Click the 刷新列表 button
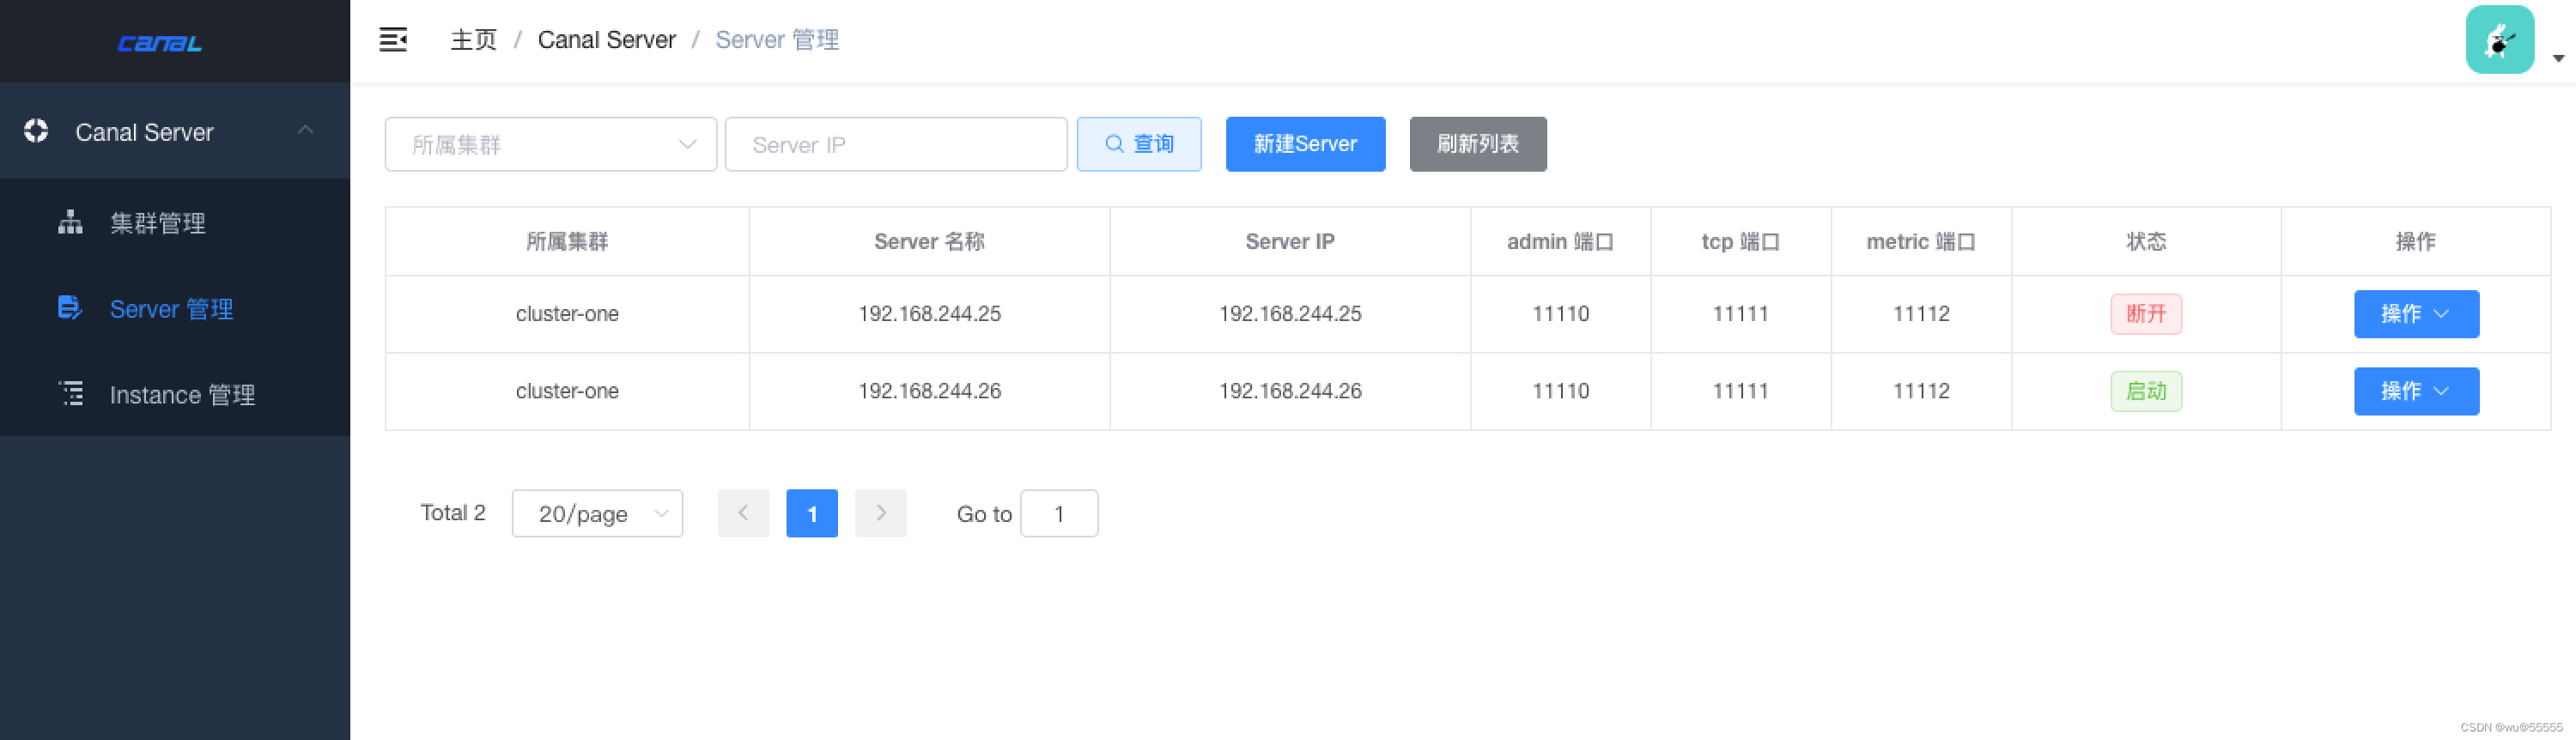The height and width of the screenshot is (740, 2576). pos(1478,144)
